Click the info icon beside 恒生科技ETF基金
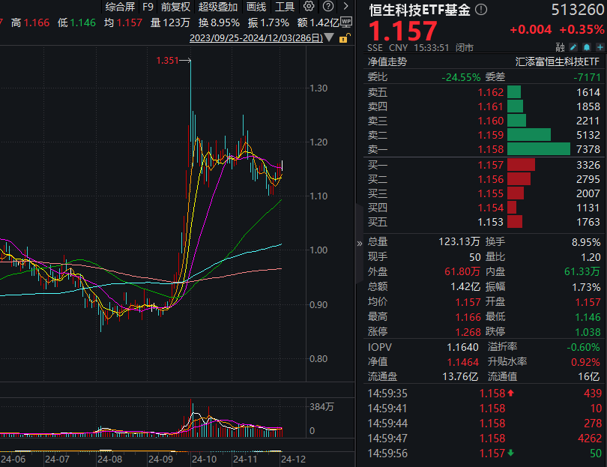 pos(480,10)
